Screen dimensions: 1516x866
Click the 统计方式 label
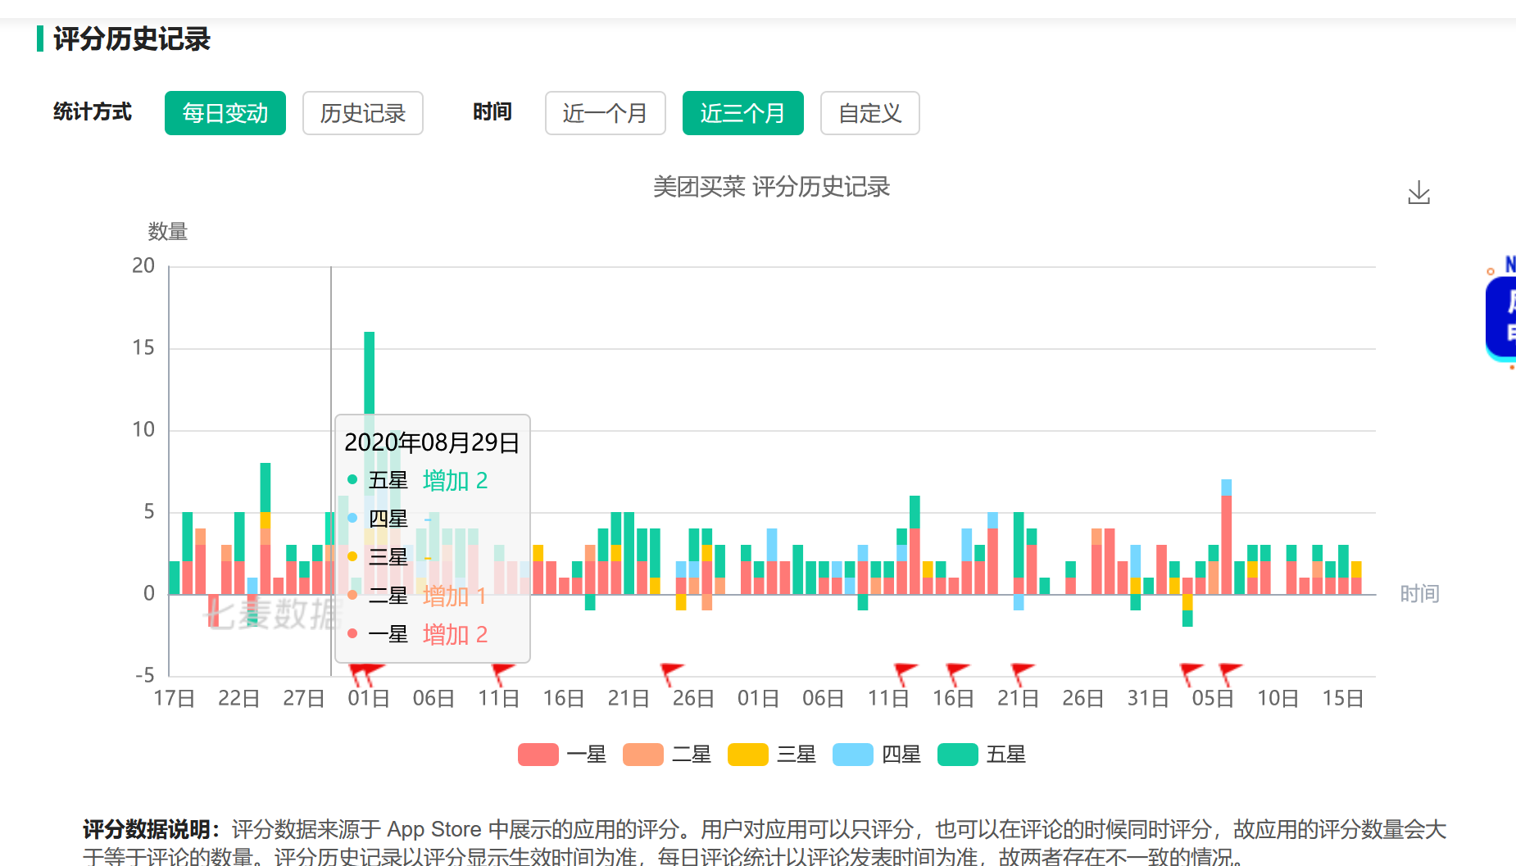point(93,112)
